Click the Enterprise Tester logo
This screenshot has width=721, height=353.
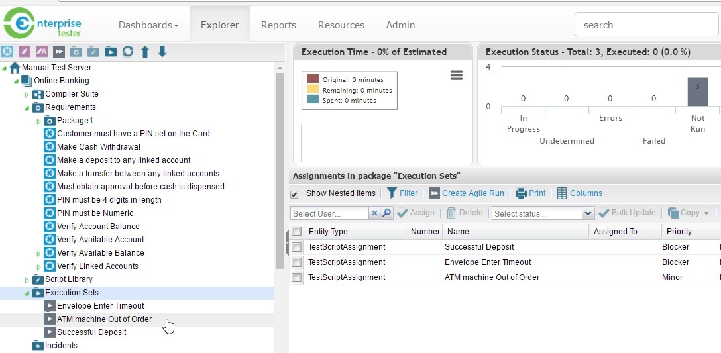click(42, 25)
